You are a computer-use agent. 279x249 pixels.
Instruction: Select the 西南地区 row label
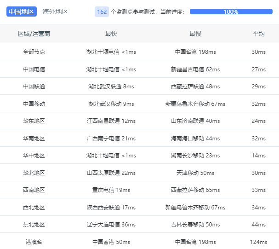[34, 190]
